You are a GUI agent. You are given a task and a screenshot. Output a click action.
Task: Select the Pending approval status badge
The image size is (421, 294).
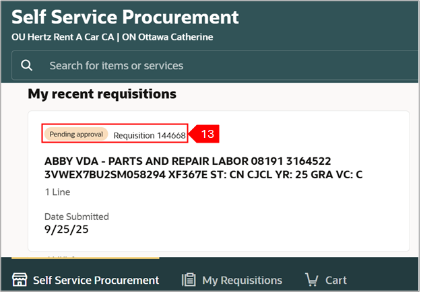pos(76,135)
